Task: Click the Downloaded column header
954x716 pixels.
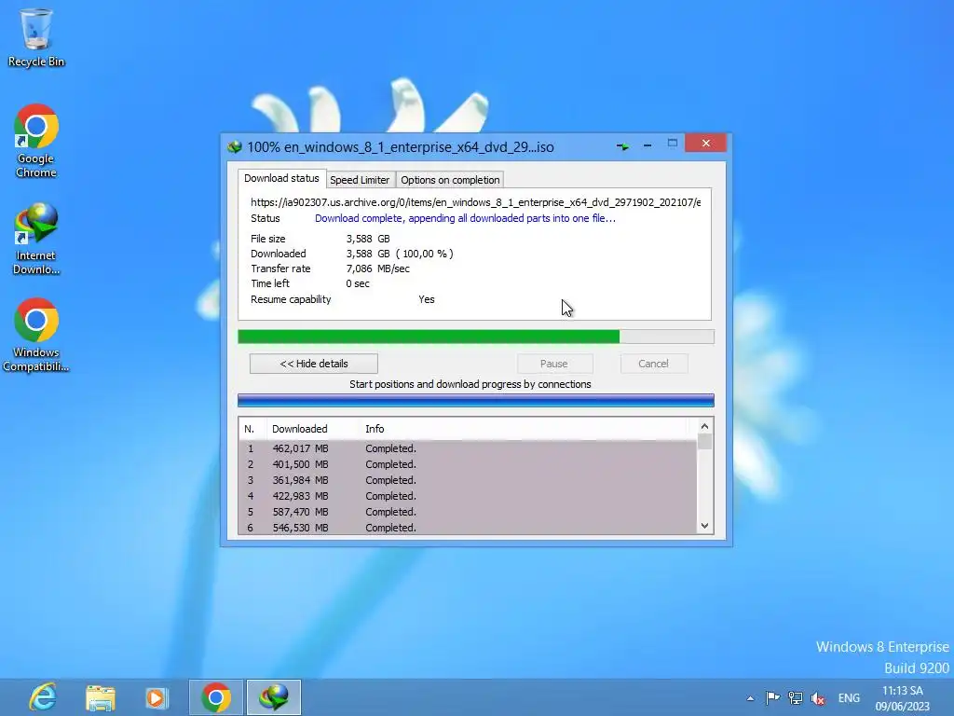Action: click(x=313, y=429)
